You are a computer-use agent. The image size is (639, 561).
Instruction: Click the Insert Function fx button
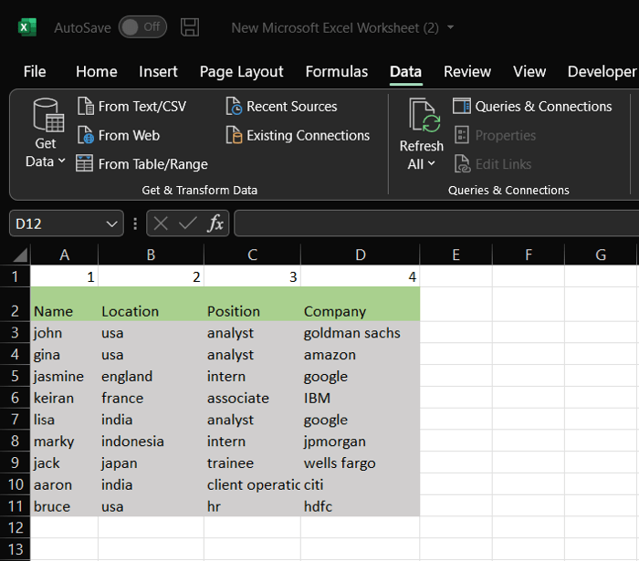click(215, 223)
